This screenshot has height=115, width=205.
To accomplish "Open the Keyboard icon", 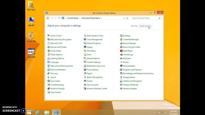I will click(x=121, y=58).
